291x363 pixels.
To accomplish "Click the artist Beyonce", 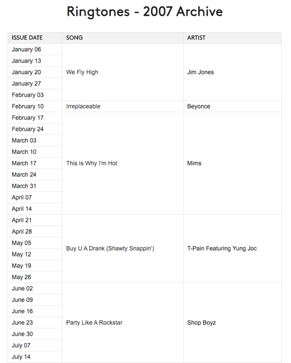I will point(198,107).
